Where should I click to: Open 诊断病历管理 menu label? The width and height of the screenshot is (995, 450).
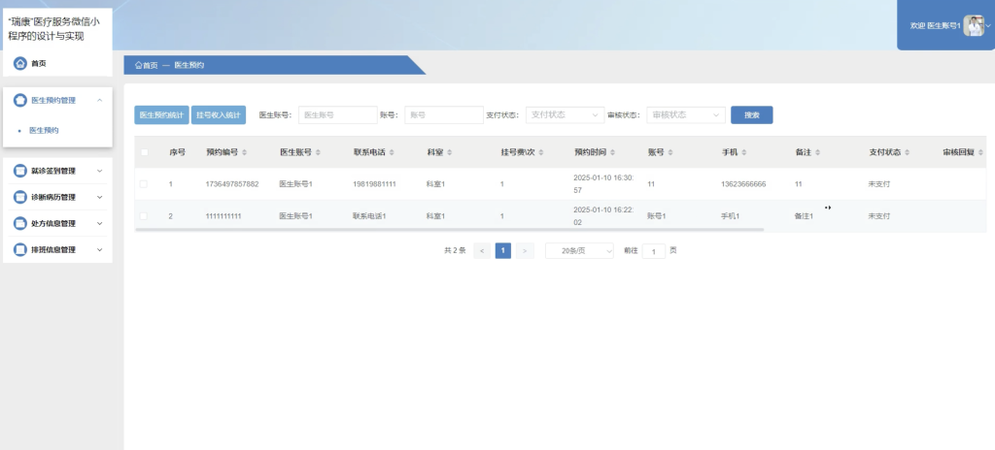click(x=53, y=197)
